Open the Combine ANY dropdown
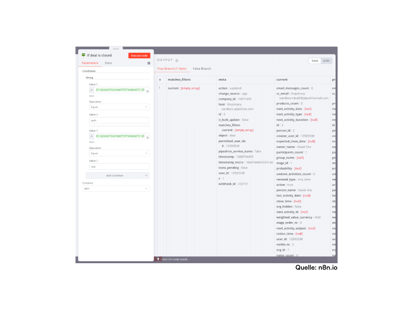 click(116, 189)
